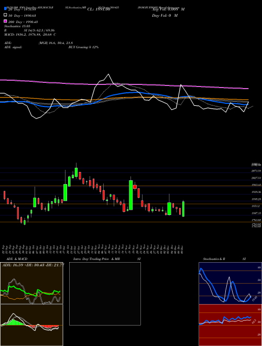This screenshot has height=346, width=262.
Task: Click the MACD: 1856.2, 1876.88 readout line
Action: pyautogui.click(x=30, y=35)
